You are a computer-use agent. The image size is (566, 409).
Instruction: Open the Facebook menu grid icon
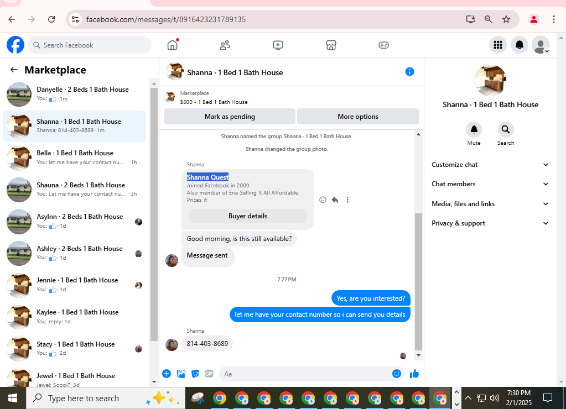498,45
